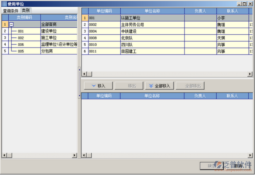Click row number 6 in upper table
The height and width of the screenshot is (175, 255).
[x=85, y=51]
